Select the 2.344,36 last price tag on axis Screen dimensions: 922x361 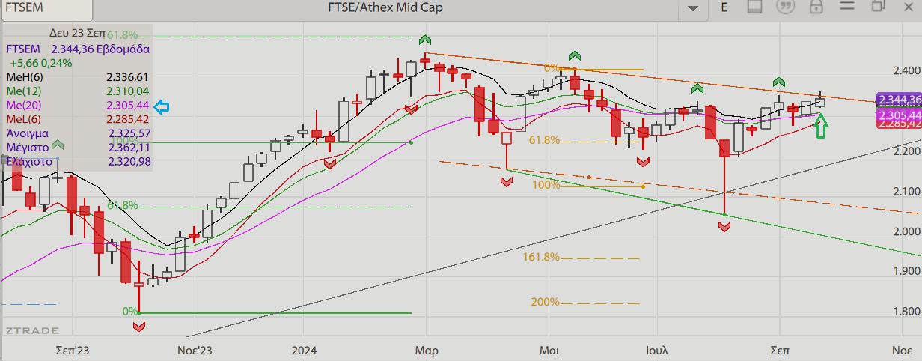898,100
